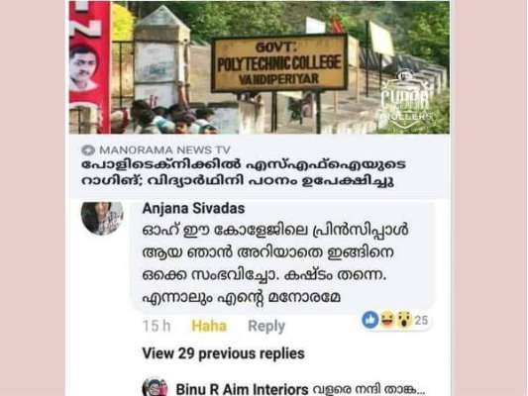Open the Govt Polytechnic College article image
The width and height of the screenshot is (528, 396).
260,67
